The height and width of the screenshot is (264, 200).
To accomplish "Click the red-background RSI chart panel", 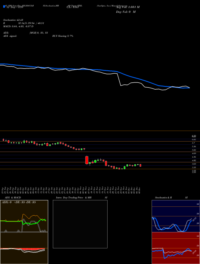I will [x=176, y=248].
